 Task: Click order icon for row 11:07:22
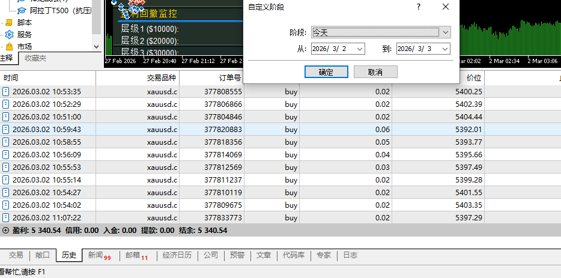point(6,217)
